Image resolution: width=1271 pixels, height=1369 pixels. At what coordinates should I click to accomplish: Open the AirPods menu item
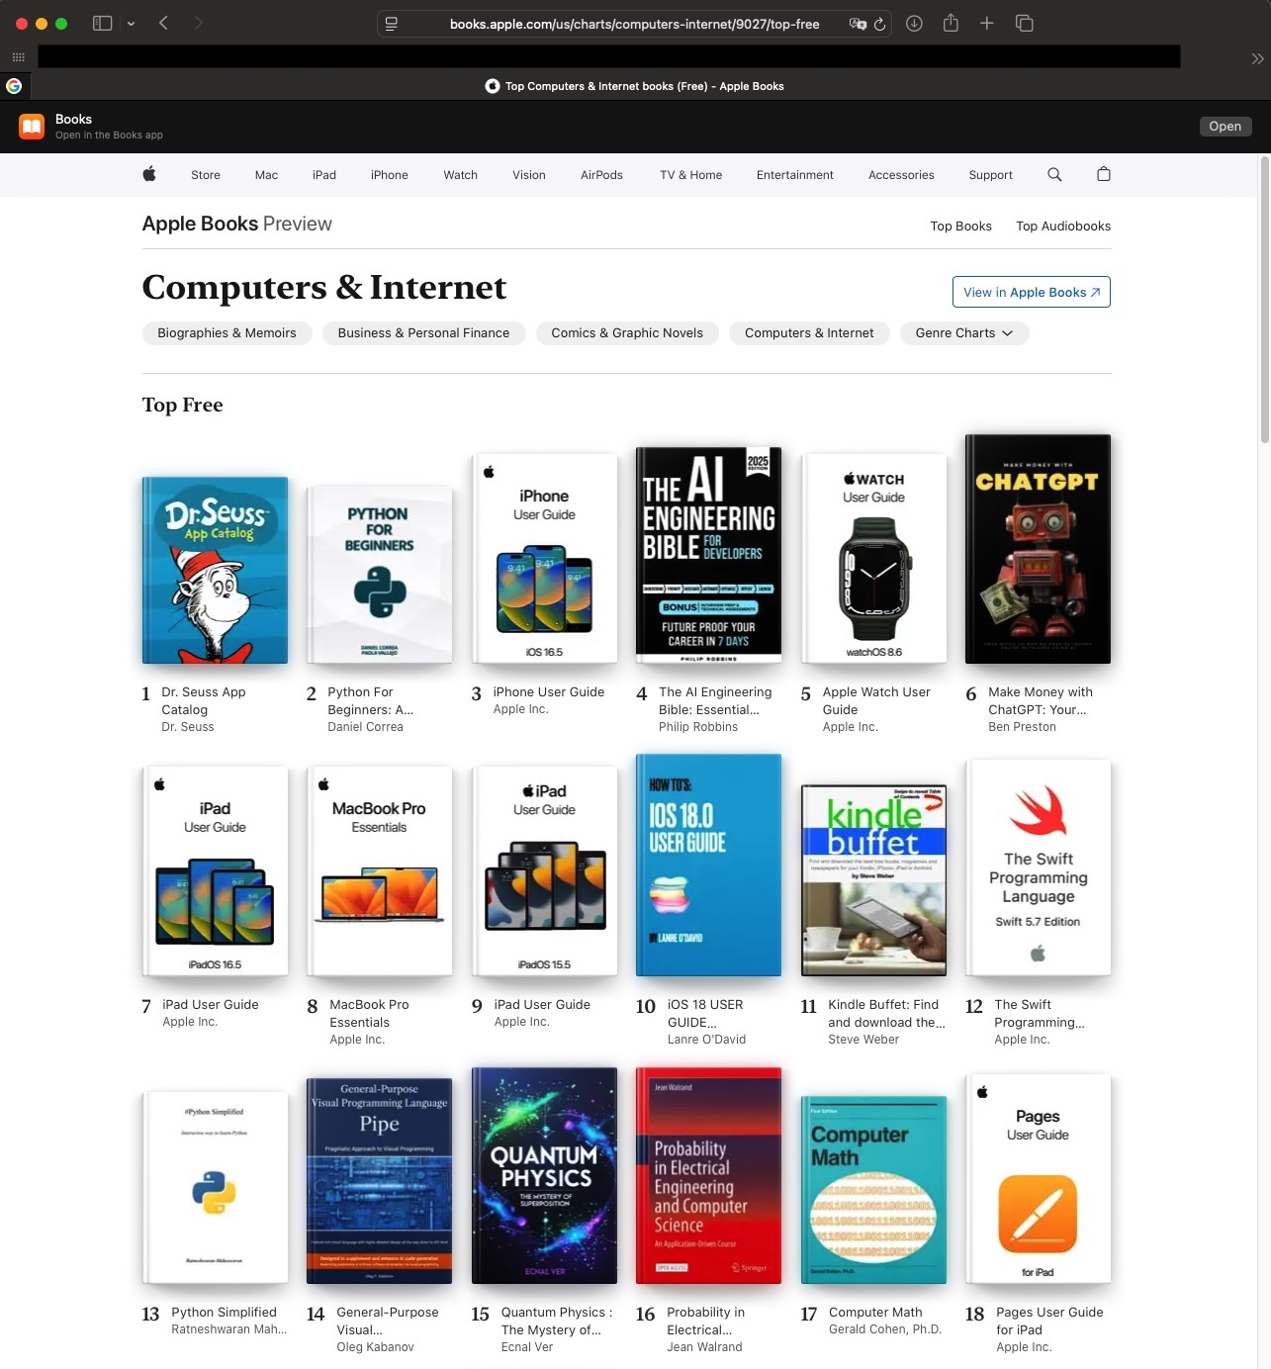601,175
